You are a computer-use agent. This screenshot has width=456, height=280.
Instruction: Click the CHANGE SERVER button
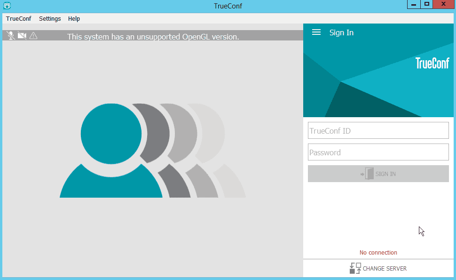pyautogui.click(x=378, y=268)
